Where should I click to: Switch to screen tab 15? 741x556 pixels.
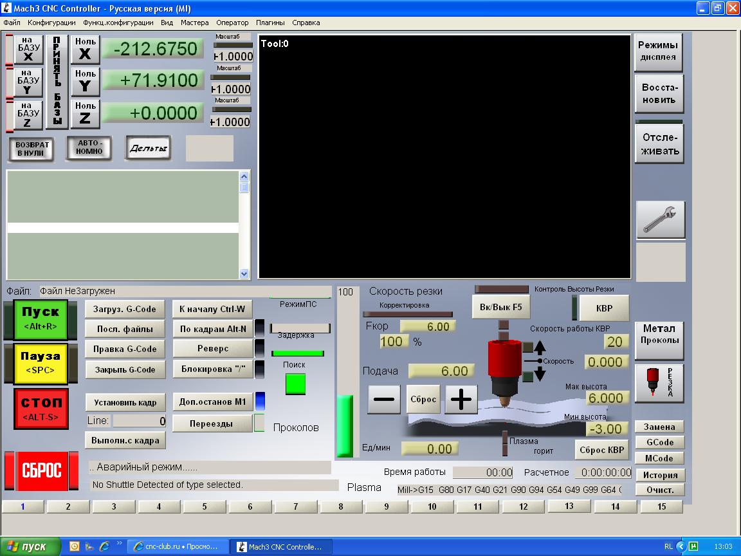point(662,507)
